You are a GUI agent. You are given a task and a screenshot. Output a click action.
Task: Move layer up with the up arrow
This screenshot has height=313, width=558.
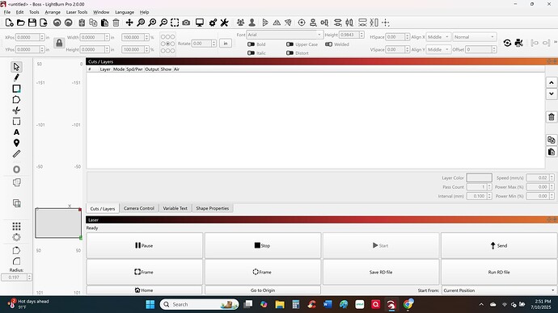[552, 82]
